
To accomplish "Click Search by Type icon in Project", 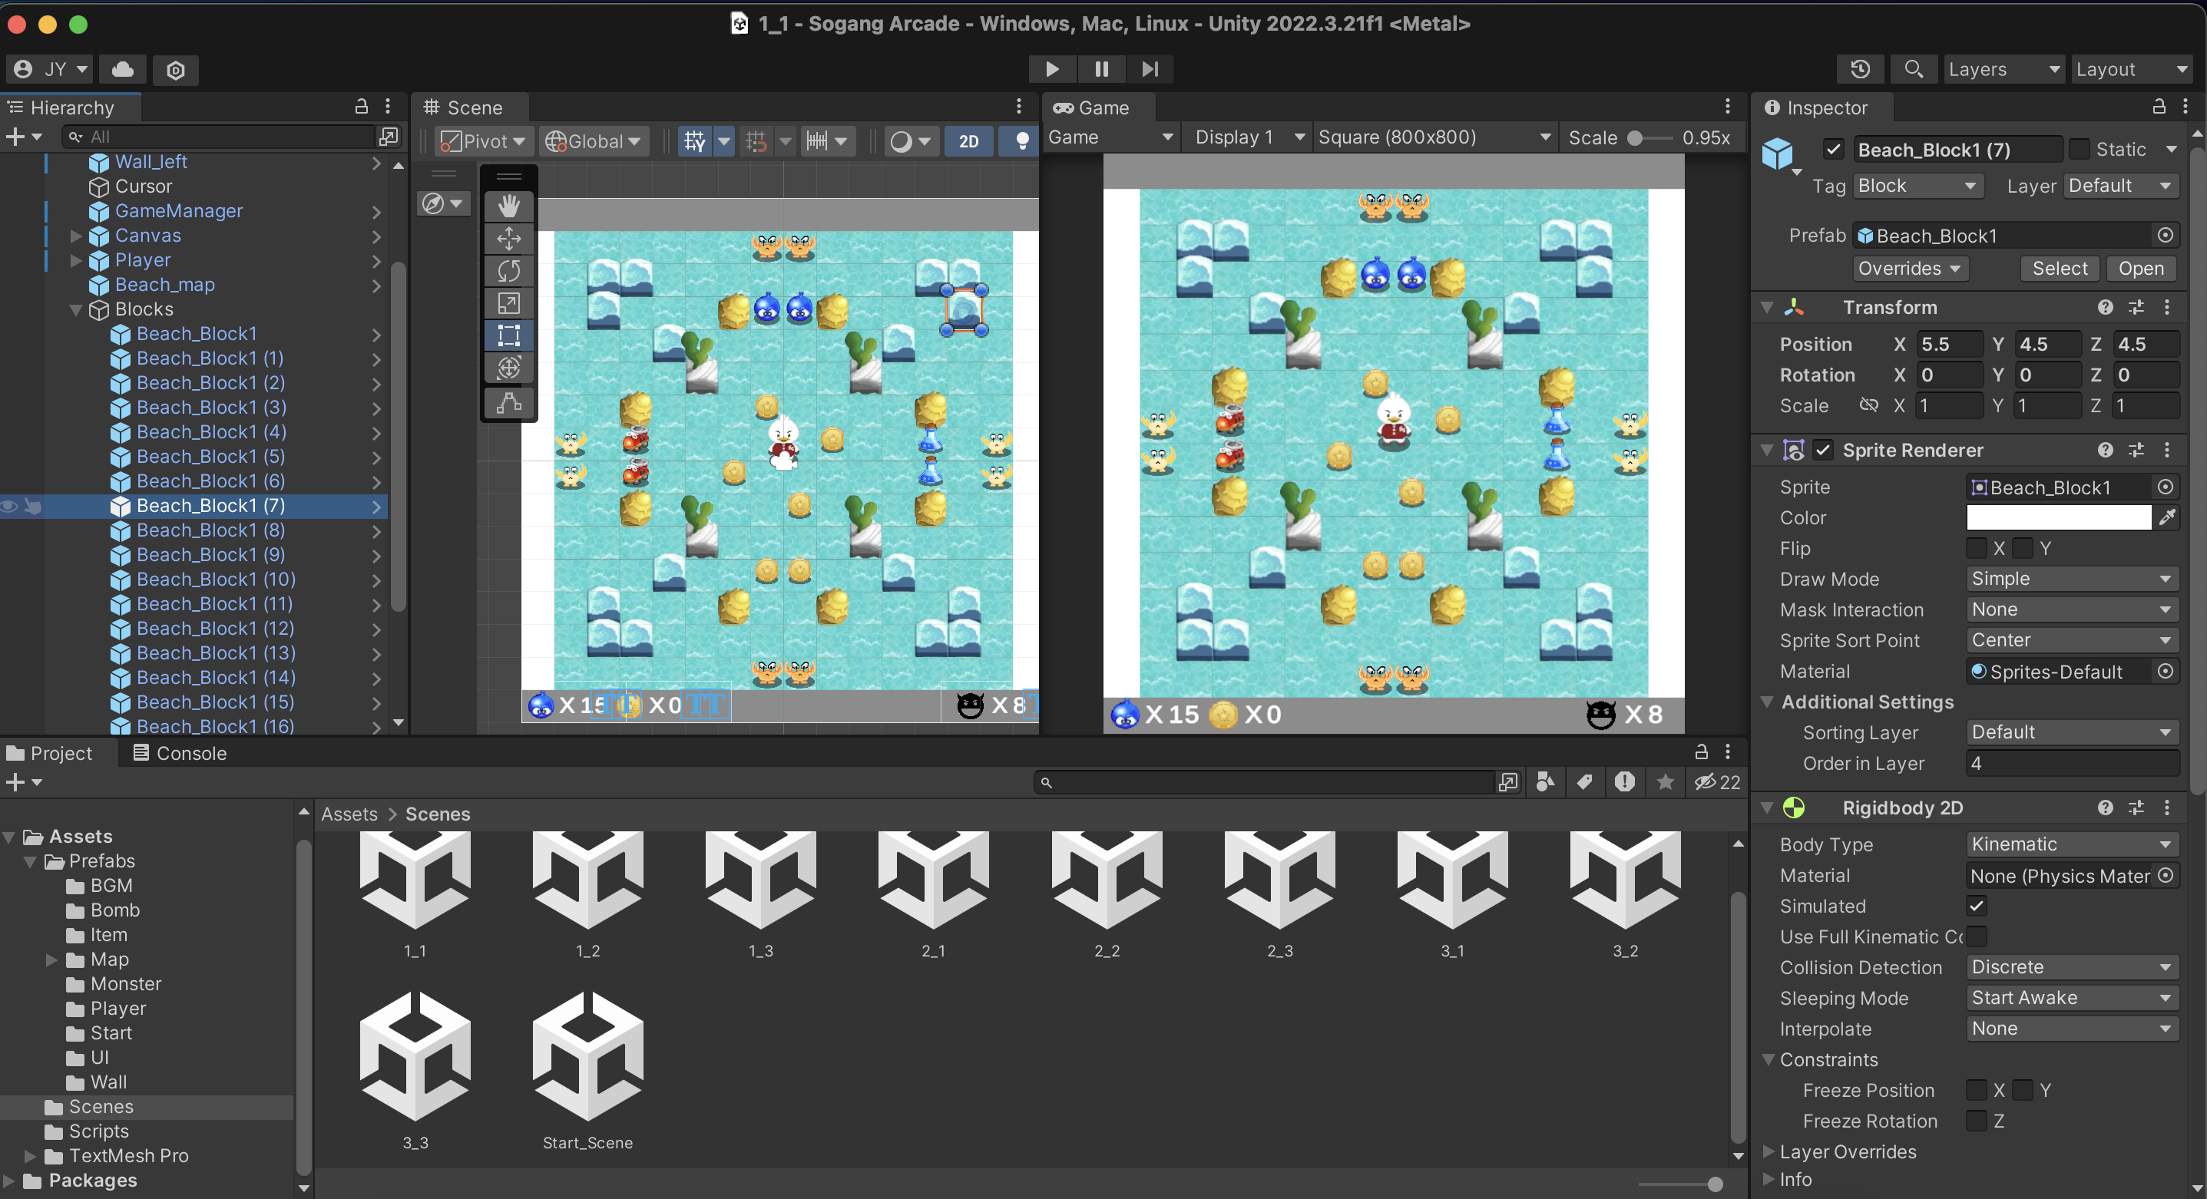I will 1545,782.
